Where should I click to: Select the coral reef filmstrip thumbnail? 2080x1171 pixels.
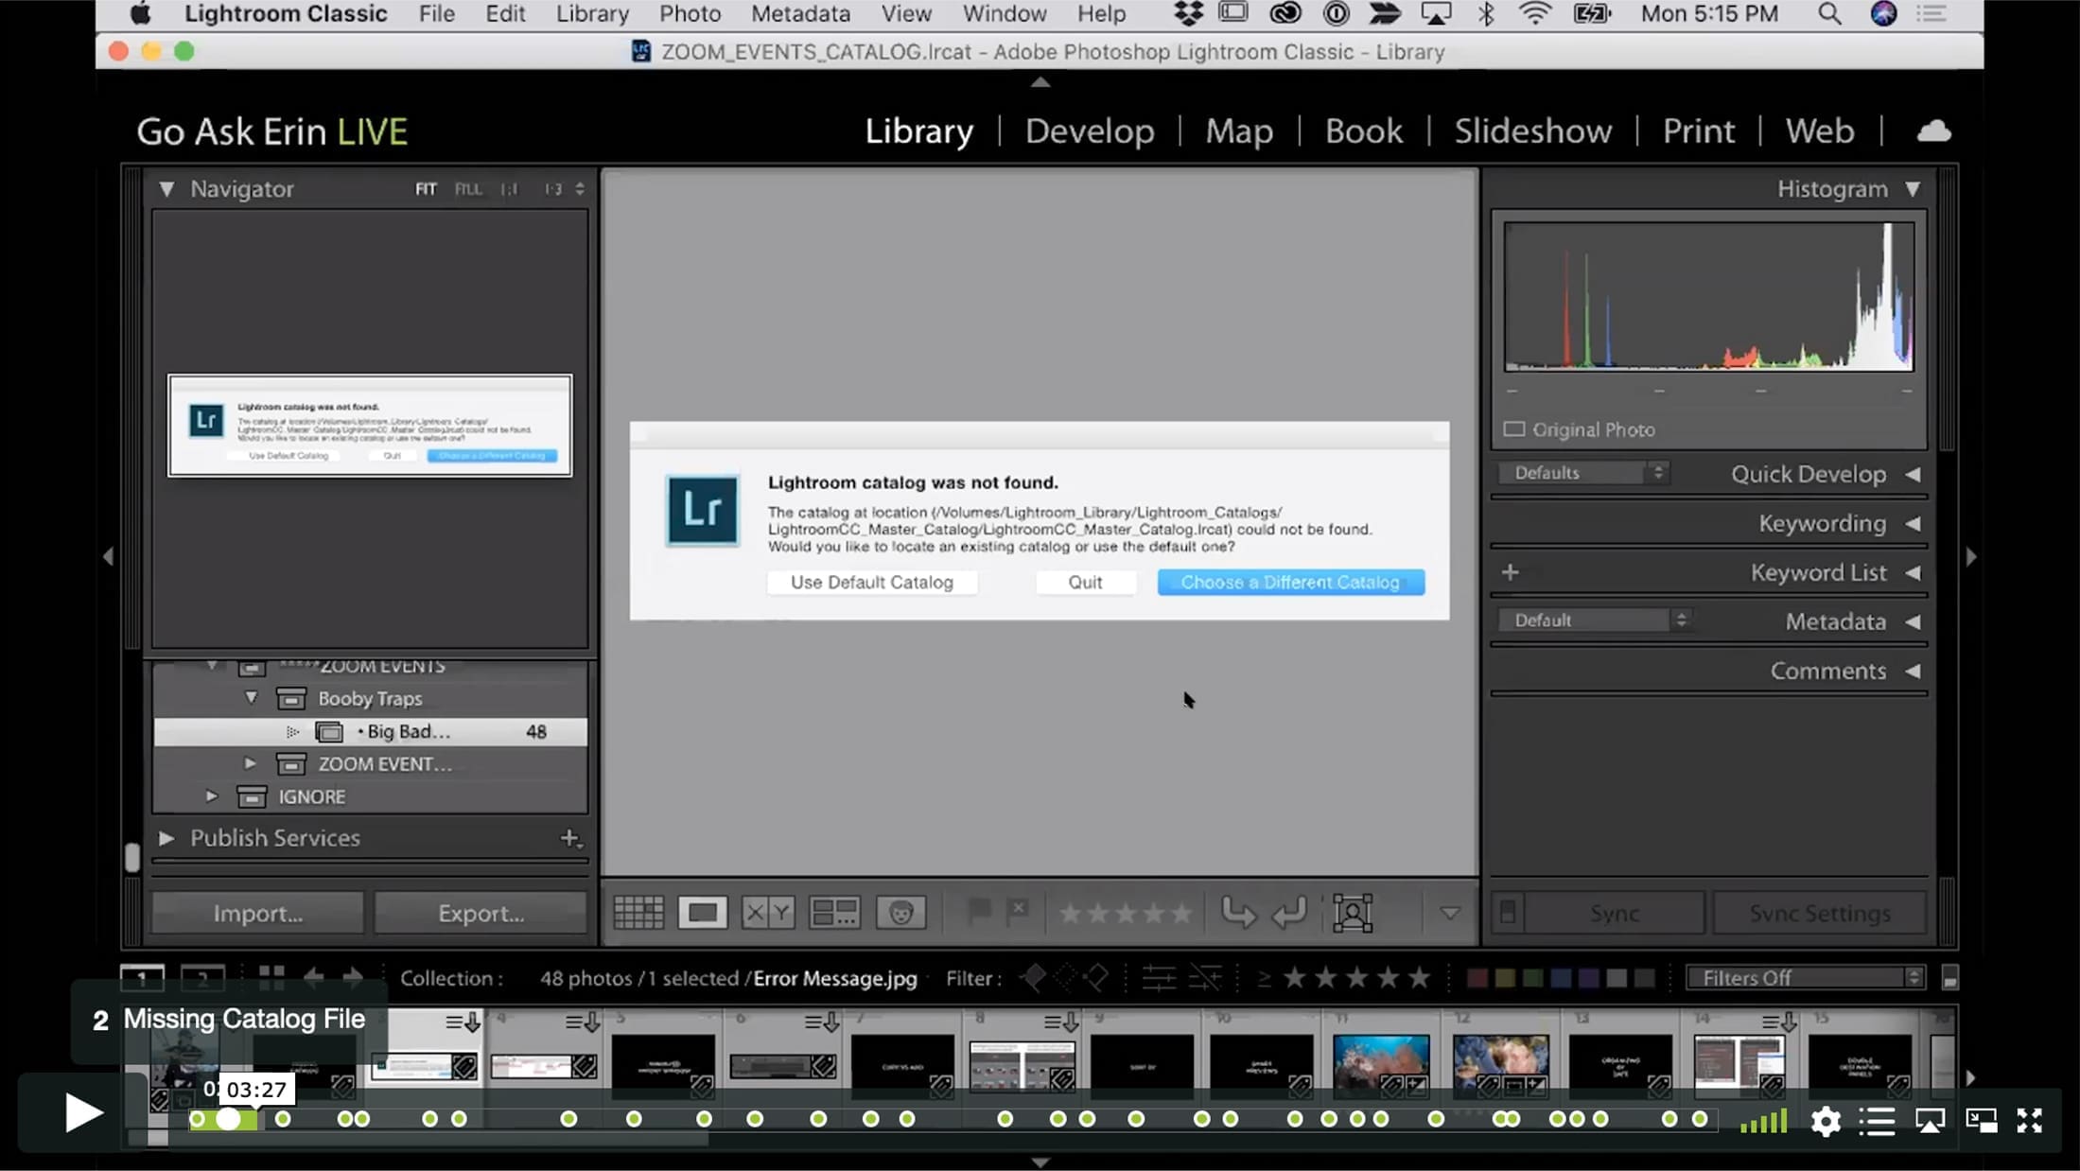coord(1381,1064)
